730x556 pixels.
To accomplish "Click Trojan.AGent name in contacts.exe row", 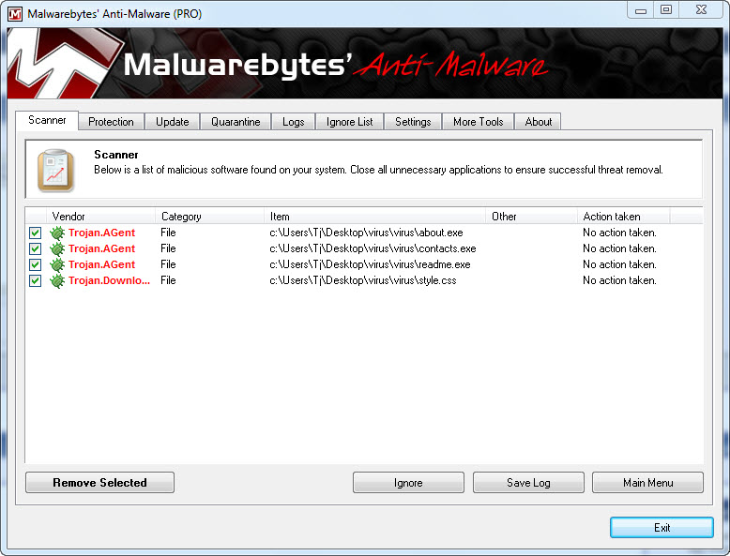I will [x=101, y=248].
